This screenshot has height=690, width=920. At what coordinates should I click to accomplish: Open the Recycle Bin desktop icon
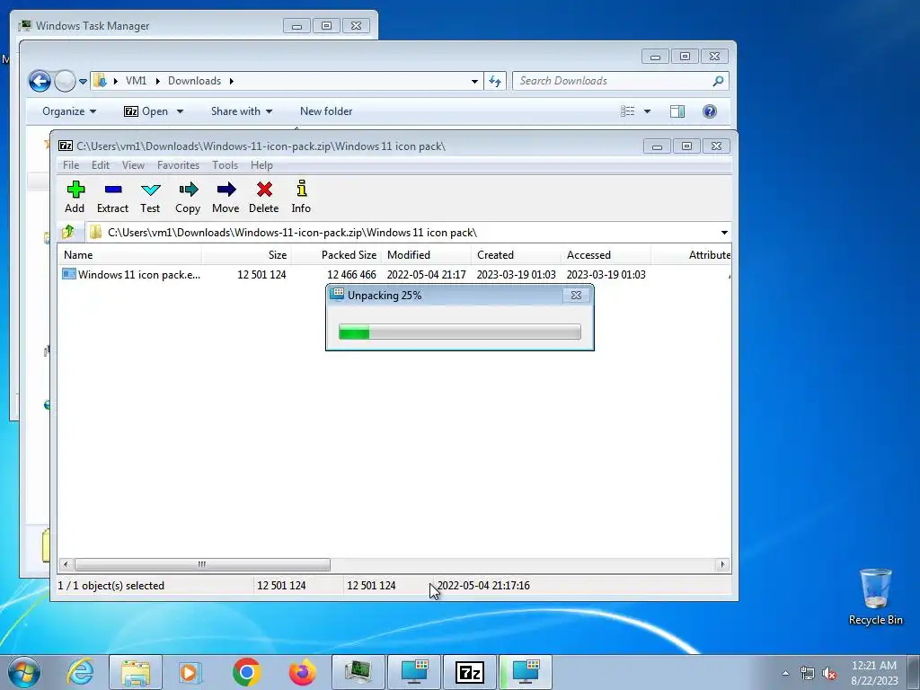(875, 597)
